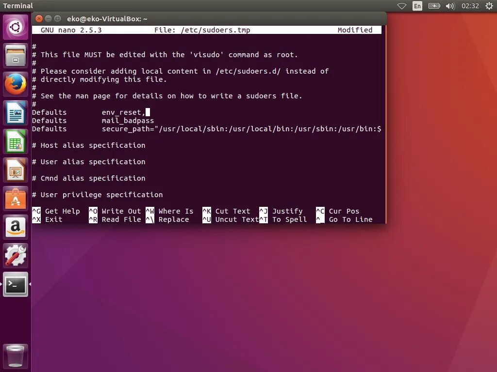497x372 pixels.
Task: Click the Terminal title in top panel
Action: pos(18,6)
